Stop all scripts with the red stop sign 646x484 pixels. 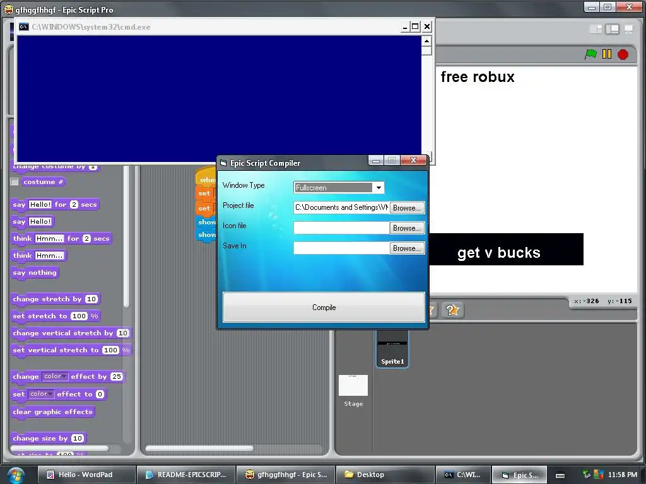[x=623, y=54]
